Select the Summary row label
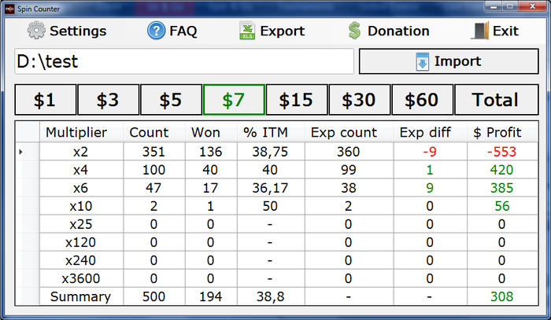The image size is (551, 320). click(80, 296)
